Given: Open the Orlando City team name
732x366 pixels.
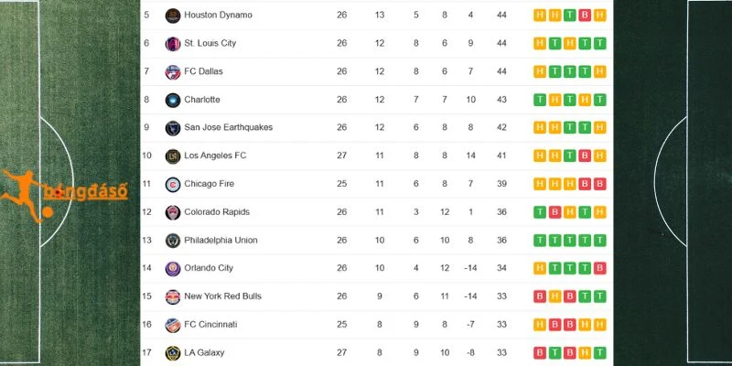Looking at the screenshot, I should click(209, 268).
